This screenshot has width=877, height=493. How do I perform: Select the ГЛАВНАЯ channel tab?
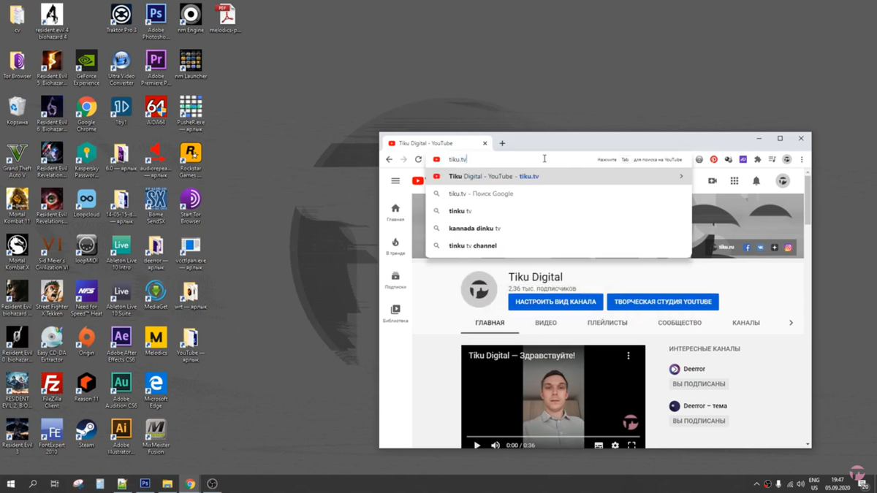click(x=490, y=323)
